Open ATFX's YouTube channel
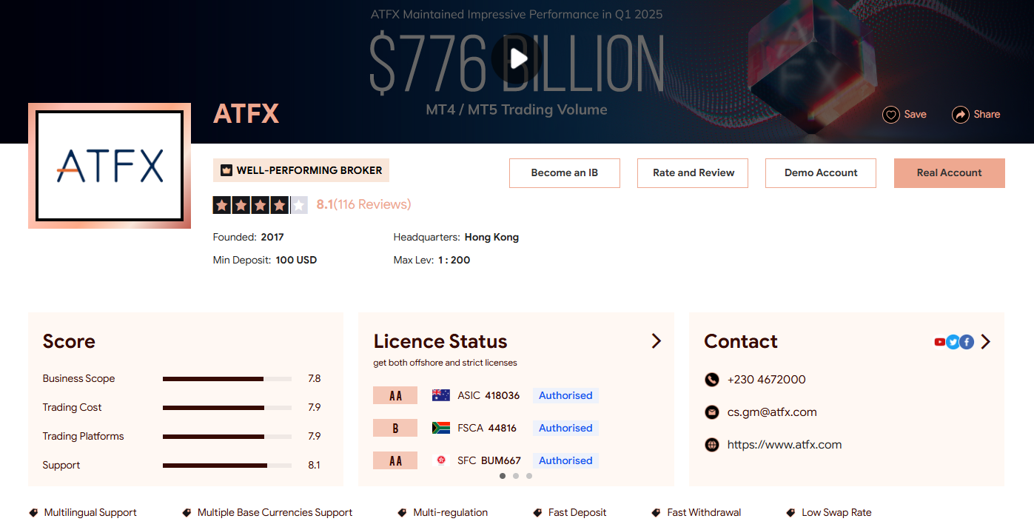1034x527 pixels. [x=939, y=341]
